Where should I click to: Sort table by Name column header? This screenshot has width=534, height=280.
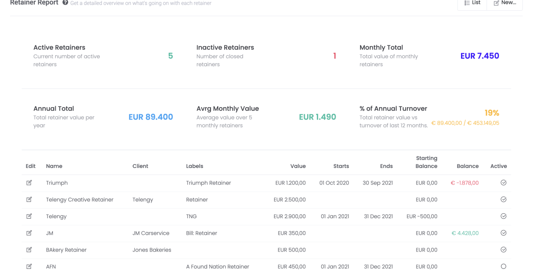pyautogui.click(x=54, y=166)
